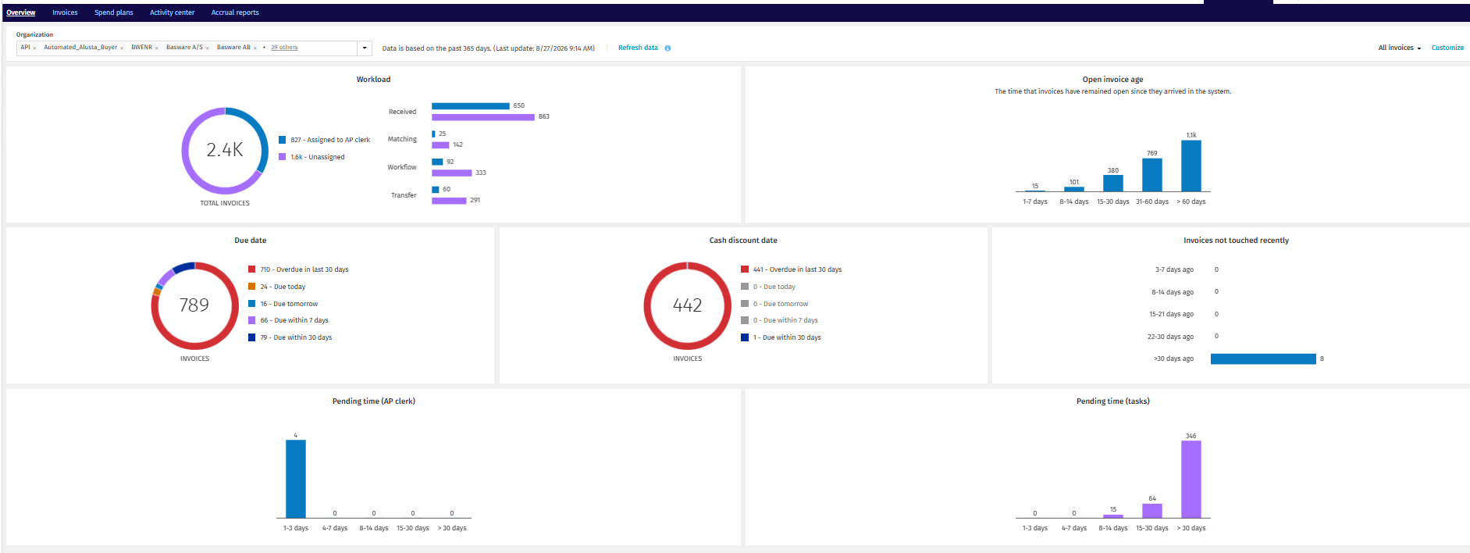Go to the Spend plans tab
The image size is (1470, 553).
tap(114, 12)
